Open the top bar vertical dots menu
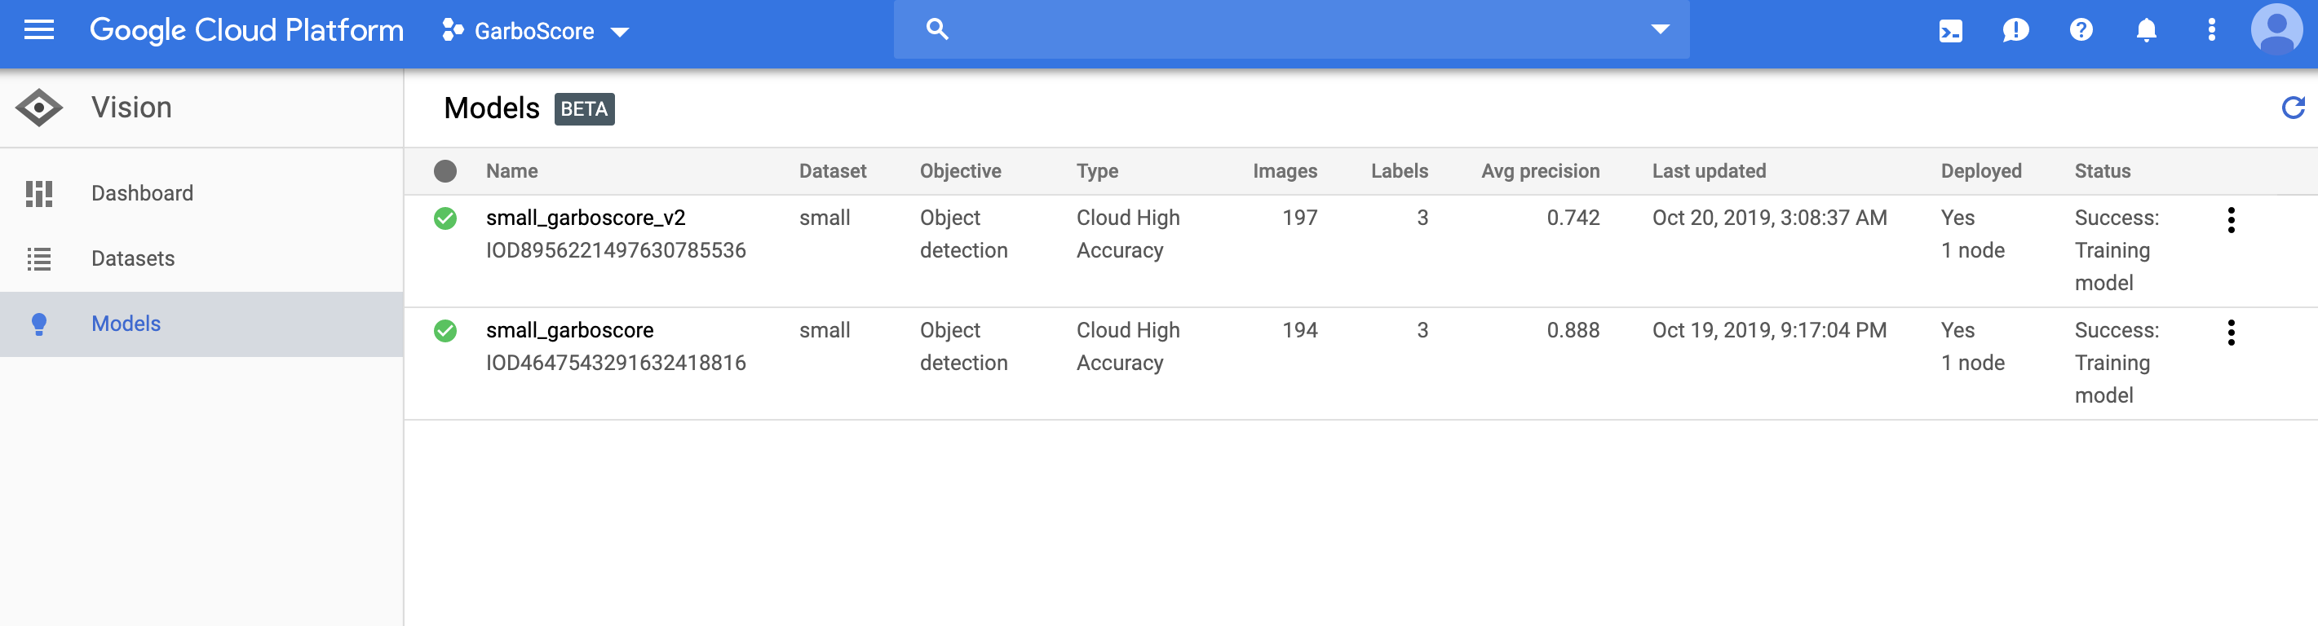The height and width of the screenshot is (626, 2318). coord(2211,31)
